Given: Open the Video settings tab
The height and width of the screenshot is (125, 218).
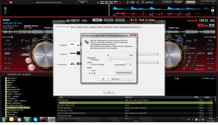Looking at the screenshot, I should 86,27.
